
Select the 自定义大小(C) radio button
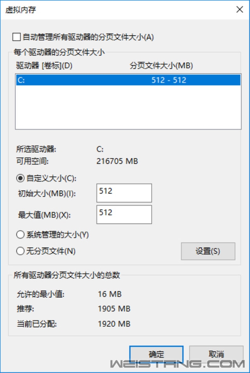pos(20,178)
